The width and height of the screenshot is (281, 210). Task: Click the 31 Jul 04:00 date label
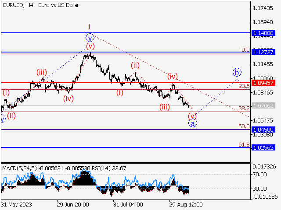pyautogui.click(x=128, y=204)
